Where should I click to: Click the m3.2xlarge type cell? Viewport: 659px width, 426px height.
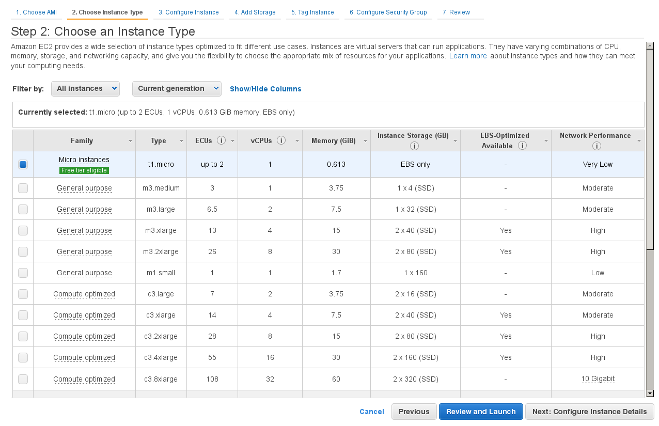[x=161, y=251]
